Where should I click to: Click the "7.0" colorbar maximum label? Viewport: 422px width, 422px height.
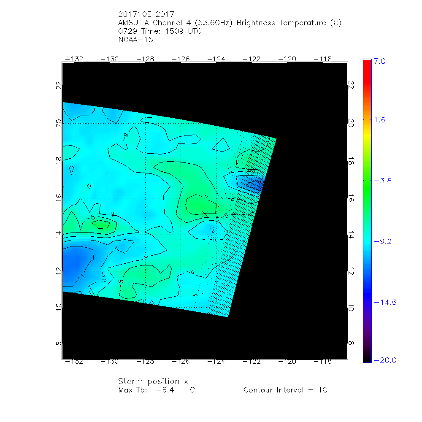point(380,61)
